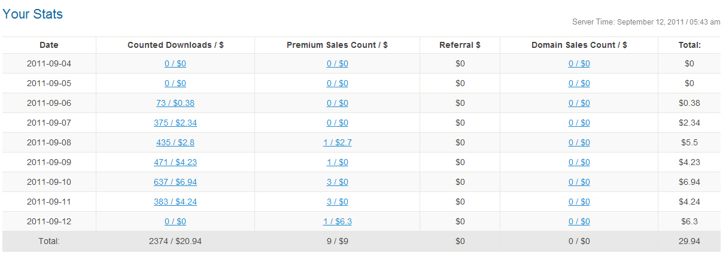Open premium sales 1 / $2.7 link
The height and width of the screenshot is (256, 723).
coord(338,142)
